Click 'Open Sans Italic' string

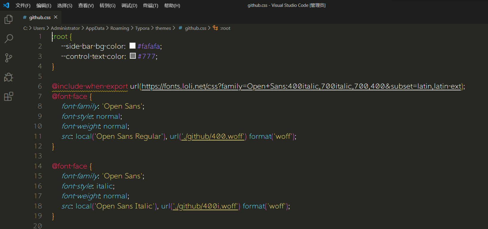(124, 206)
